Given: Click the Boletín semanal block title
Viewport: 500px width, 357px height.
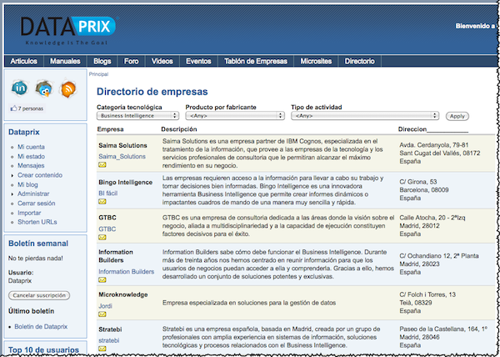Looking at the screenshot, I should coord(38,244).
